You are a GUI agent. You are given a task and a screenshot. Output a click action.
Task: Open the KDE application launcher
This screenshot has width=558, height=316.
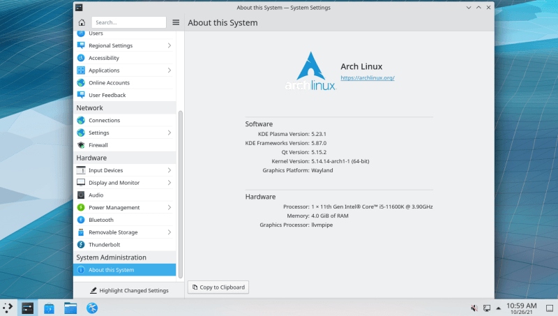[x=8, y=308]
